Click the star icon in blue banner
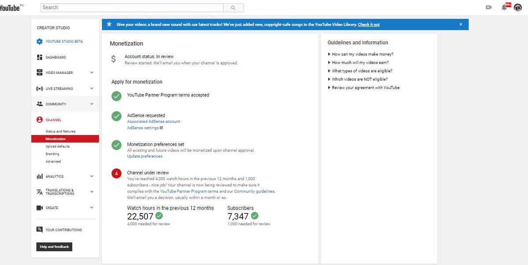The image size is (528, 265). pyautogui.click(x=109, y=24)
